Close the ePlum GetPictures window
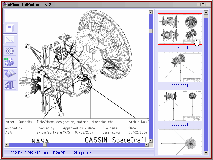 pos(208,4)
